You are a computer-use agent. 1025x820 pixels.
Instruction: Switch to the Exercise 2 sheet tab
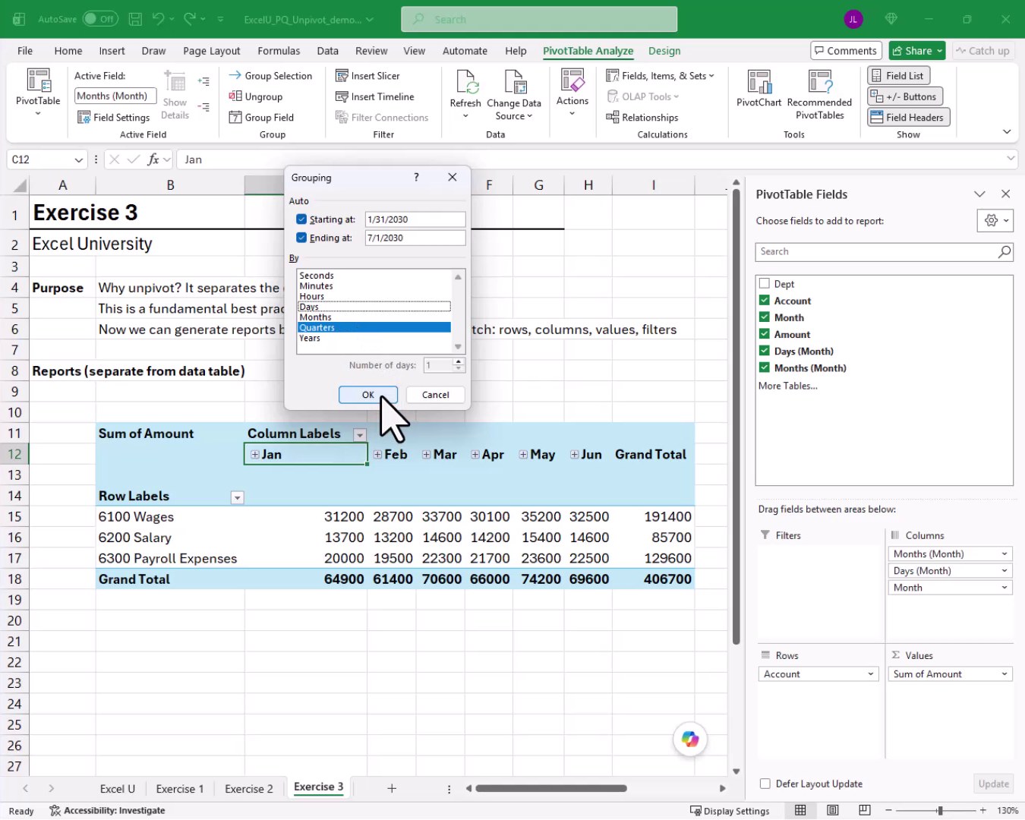tap(248, 789)
